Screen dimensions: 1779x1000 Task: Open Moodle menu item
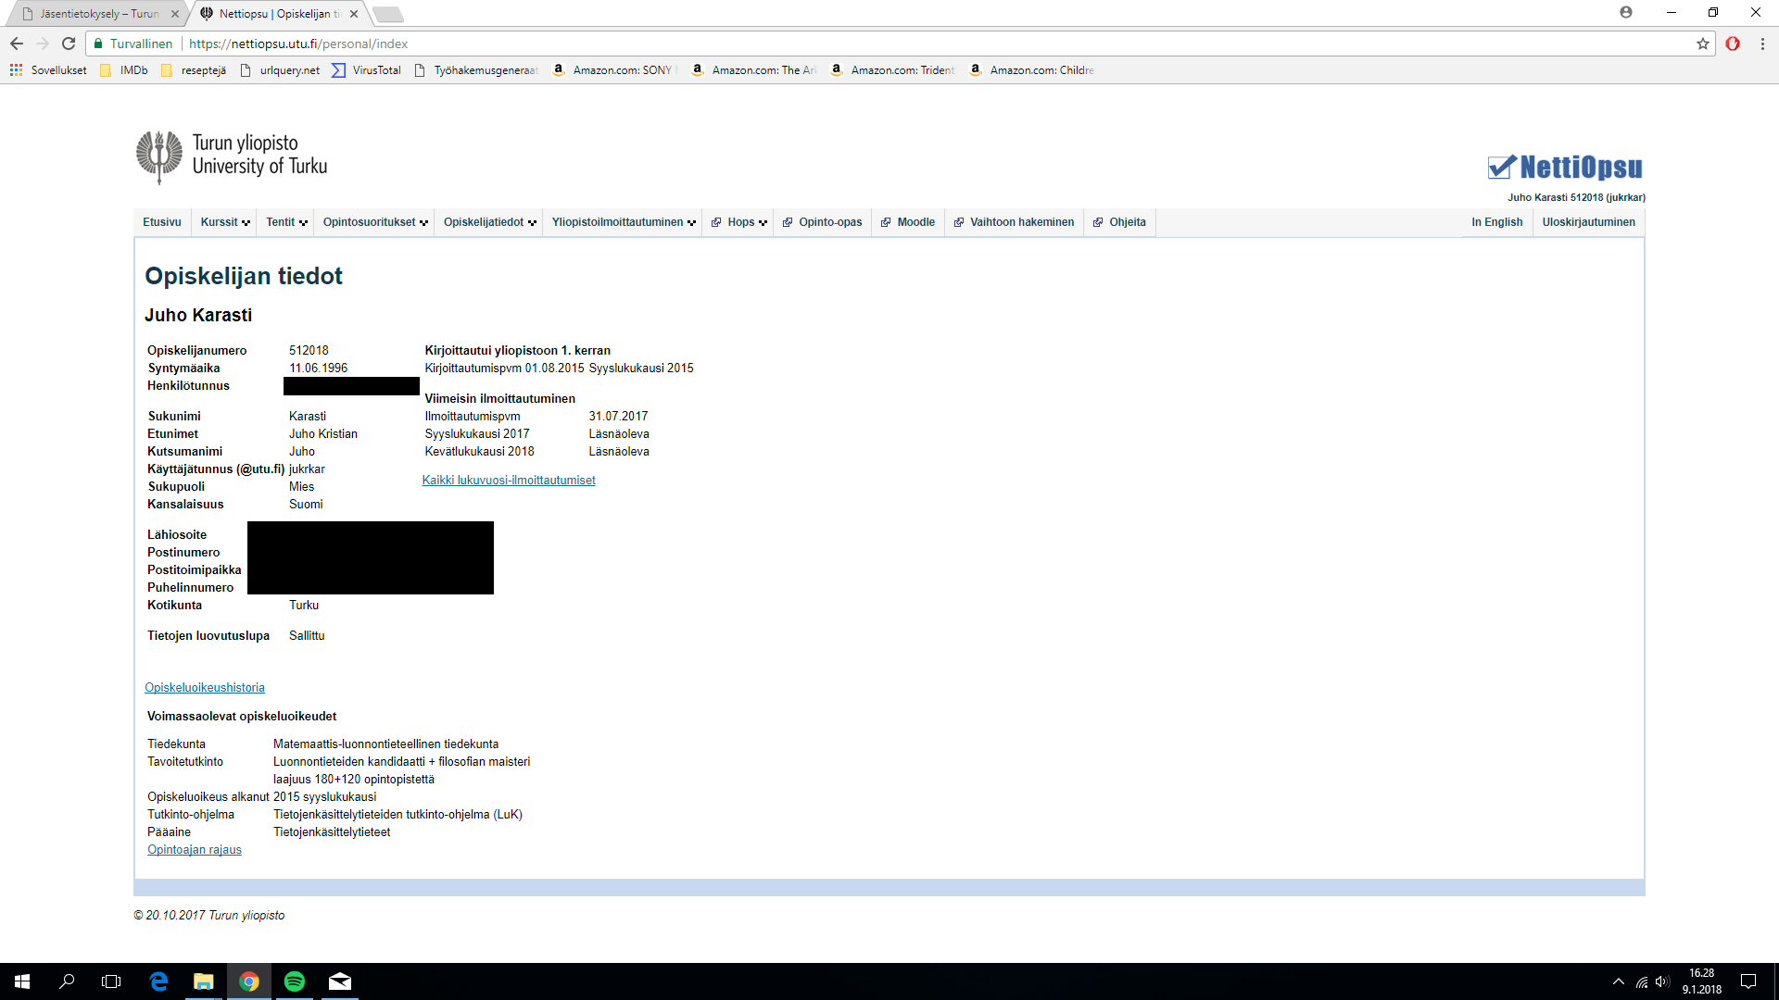pos(908,222)
